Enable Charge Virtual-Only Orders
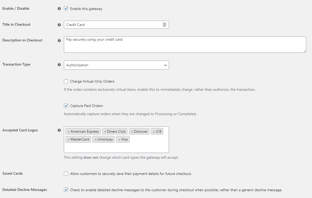Image resolution: width=312 pixels, height=198 pixels. click(66, 81)
